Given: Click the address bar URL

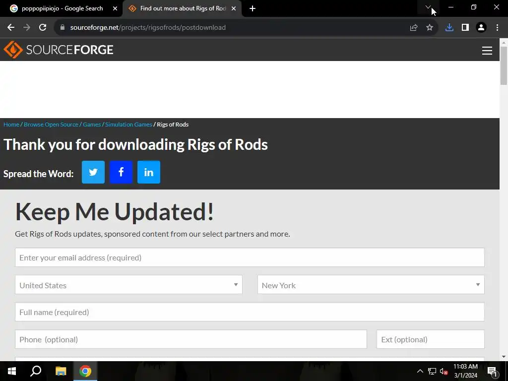Looking at the screenshot, I should click(148, 28).
